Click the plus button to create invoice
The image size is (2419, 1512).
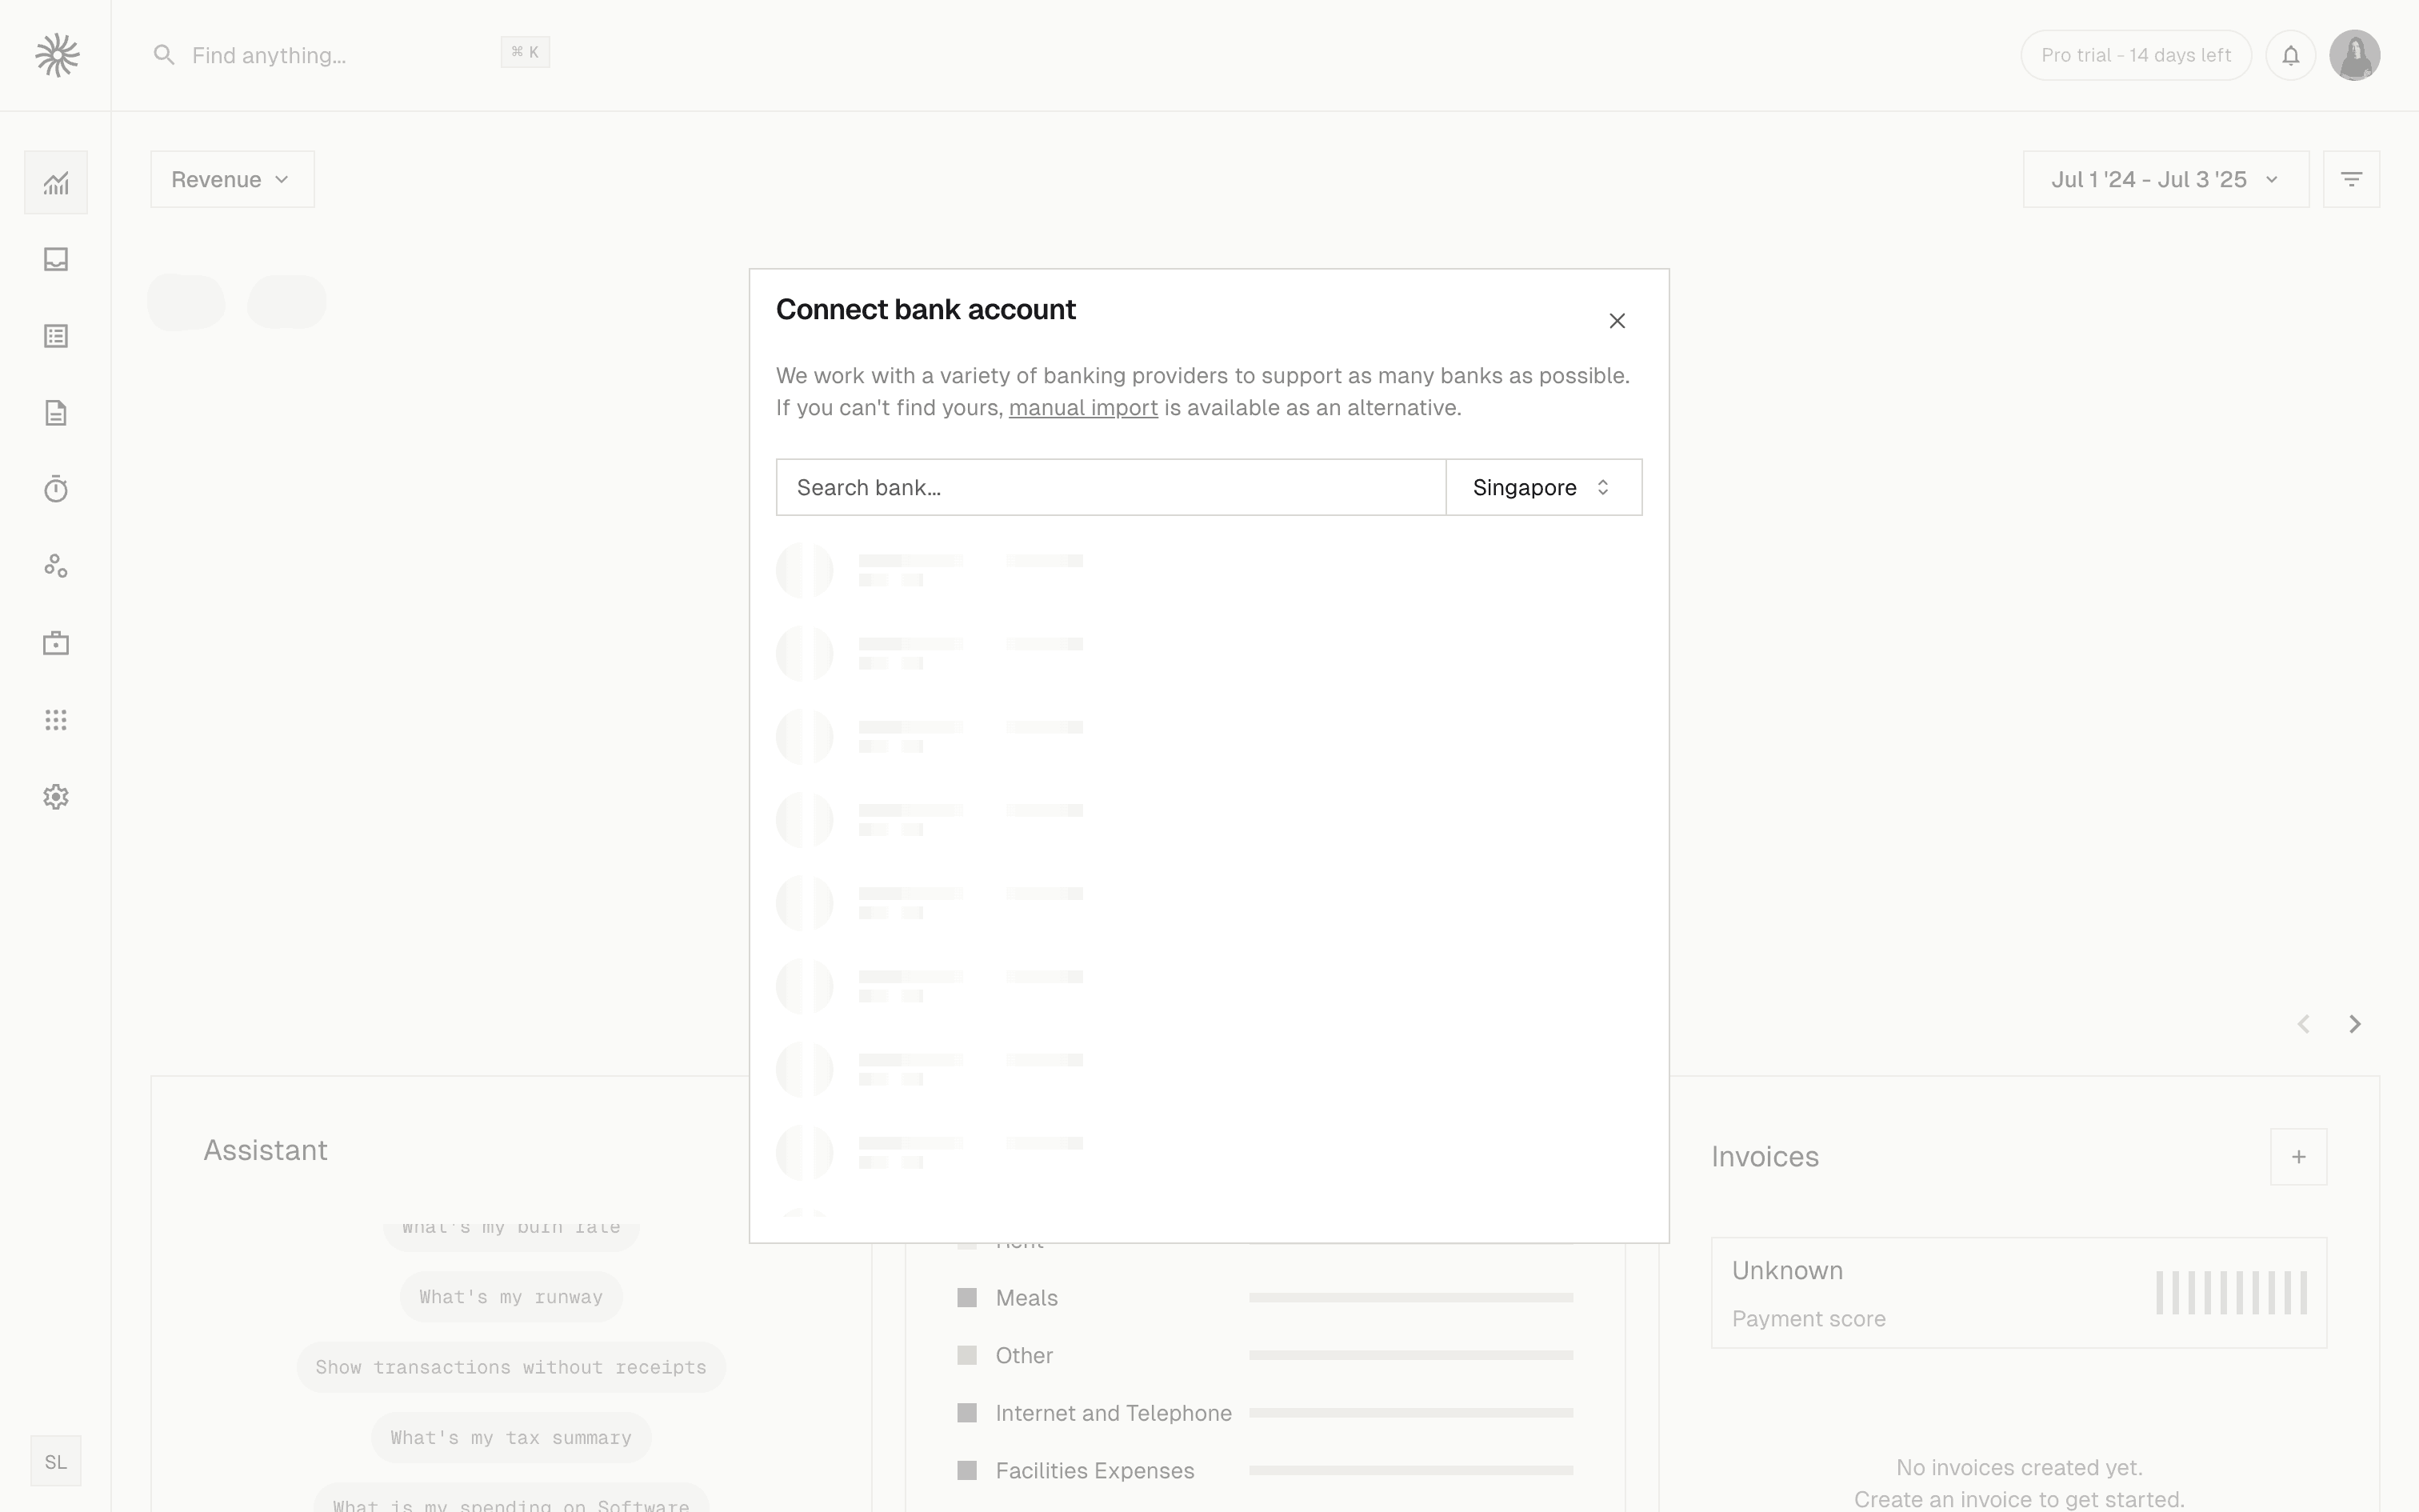point(2298,1157)
